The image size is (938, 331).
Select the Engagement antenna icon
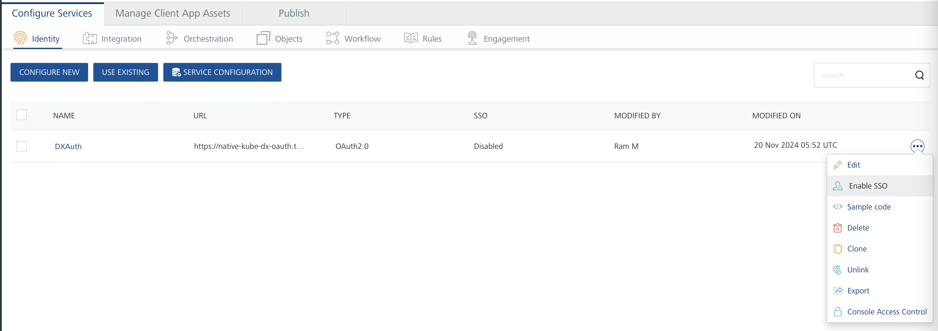click(x=472, y=38)
